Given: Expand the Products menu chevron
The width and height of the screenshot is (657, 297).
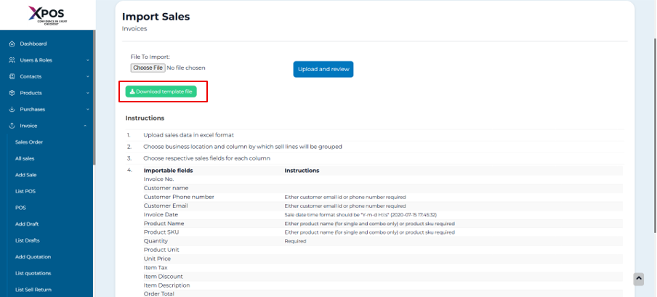Looking at the screenshot, I should pyautogui.click(x=87, y=93).
